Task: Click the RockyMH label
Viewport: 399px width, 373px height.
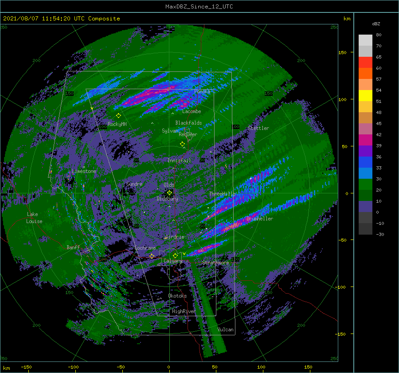Action: click(x=117, y=124)
